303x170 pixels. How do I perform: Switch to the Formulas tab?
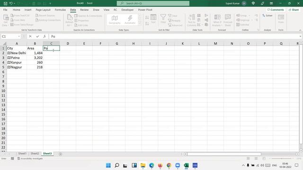click(60, 9)
